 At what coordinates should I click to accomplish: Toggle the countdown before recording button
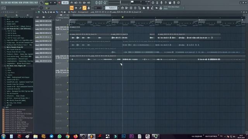pos(80,3)
